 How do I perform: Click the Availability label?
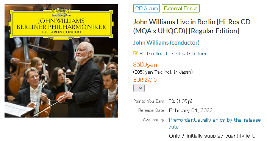(153, 120)
